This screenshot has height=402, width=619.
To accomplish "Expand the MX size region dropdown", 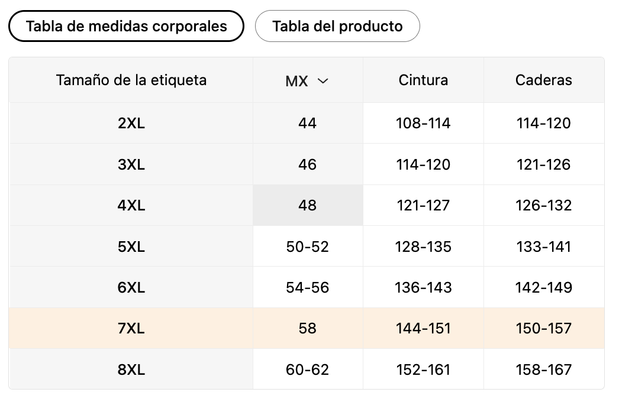I will coord(307,81).
